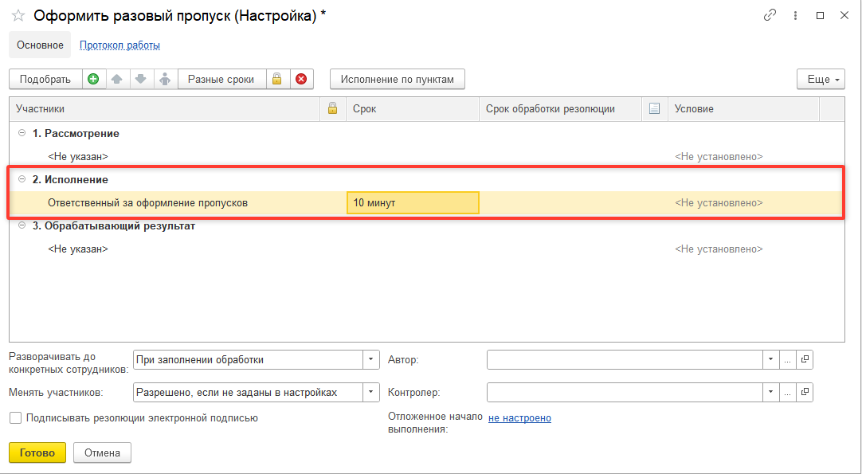Open the Контролер value in a new window

tap(805, 393)
